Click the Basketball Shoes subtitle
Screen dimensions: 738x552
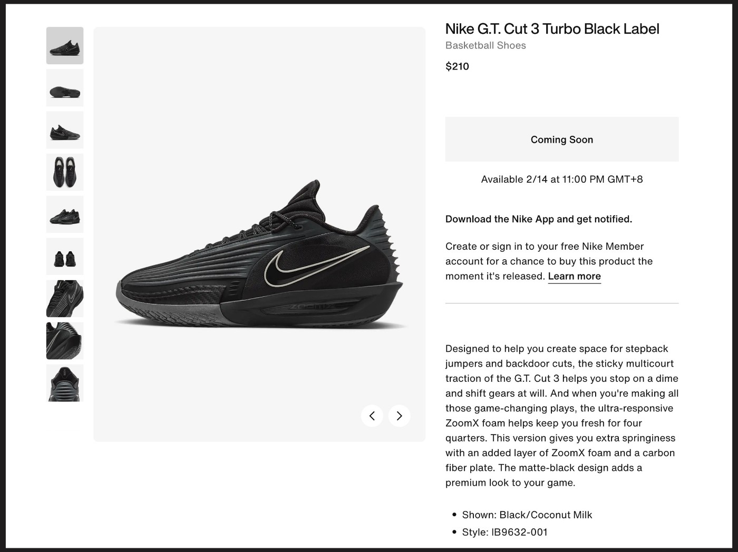[x=485, y=45]
